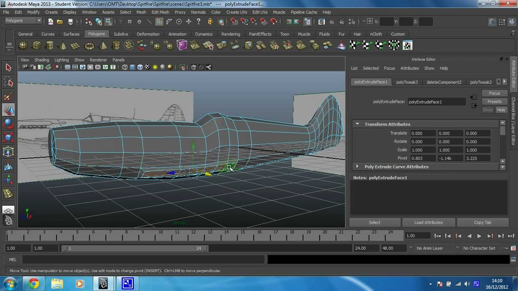The width and height of the screenshot is (518, 291).
Task: Click the purple cube Extrude shelf icon
Action: pyautogui.click(x=182, y=46)
